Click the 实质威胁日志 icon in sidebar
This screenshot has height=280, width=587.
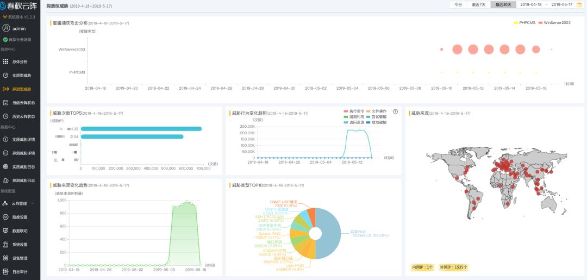[5, 166]
